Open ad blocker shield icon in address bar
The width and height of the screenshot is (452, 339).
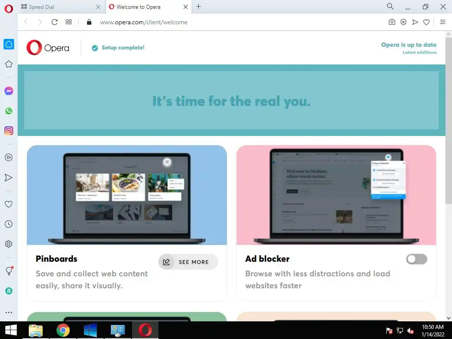pyautogui.click(x=403, y=22)
